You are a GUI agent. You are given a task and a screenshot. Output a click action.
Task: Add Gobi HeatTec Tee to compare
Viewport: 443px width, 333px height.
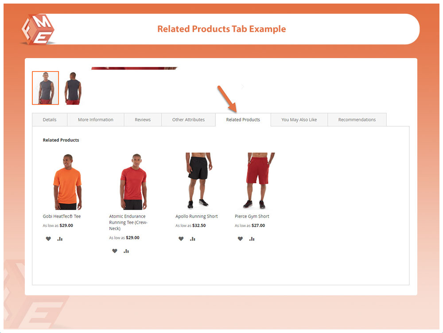[x=60, y=239]
